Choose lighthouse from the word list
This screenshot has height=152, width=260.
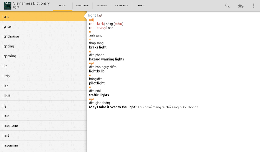(43, 36)
